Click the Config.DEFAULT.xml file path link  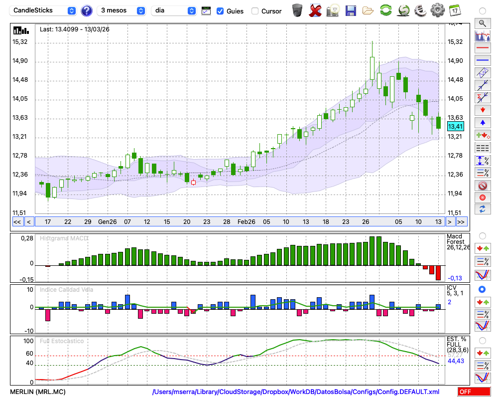point(295,392)
